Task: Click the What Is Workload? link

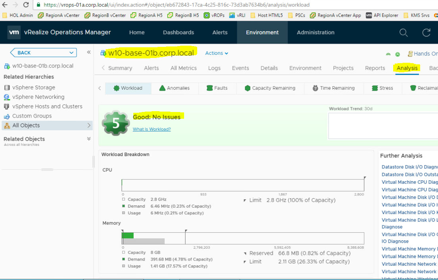Action: tap(152, 129)
